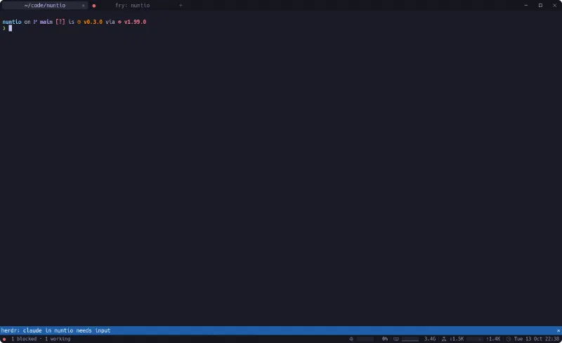Click the Rust icon before v1.99.0
Image resolution: width=562 pixels, height=343 pixels.
(119, 22)
